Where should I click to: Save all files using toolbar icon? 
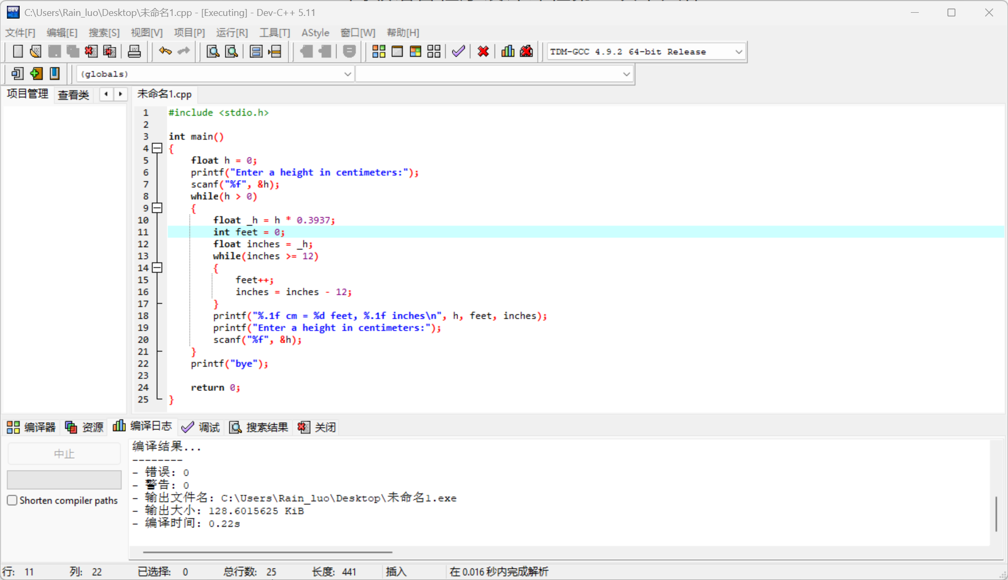tap(73, 52)
